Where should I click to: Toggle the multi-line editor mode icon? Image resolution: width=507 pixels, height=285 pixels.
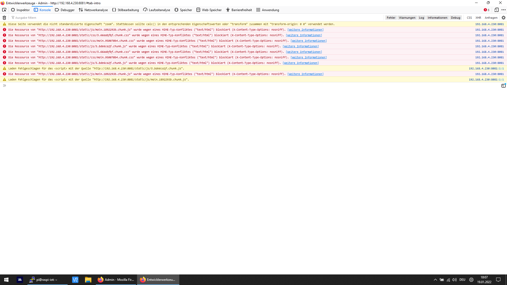pos(503,85)
